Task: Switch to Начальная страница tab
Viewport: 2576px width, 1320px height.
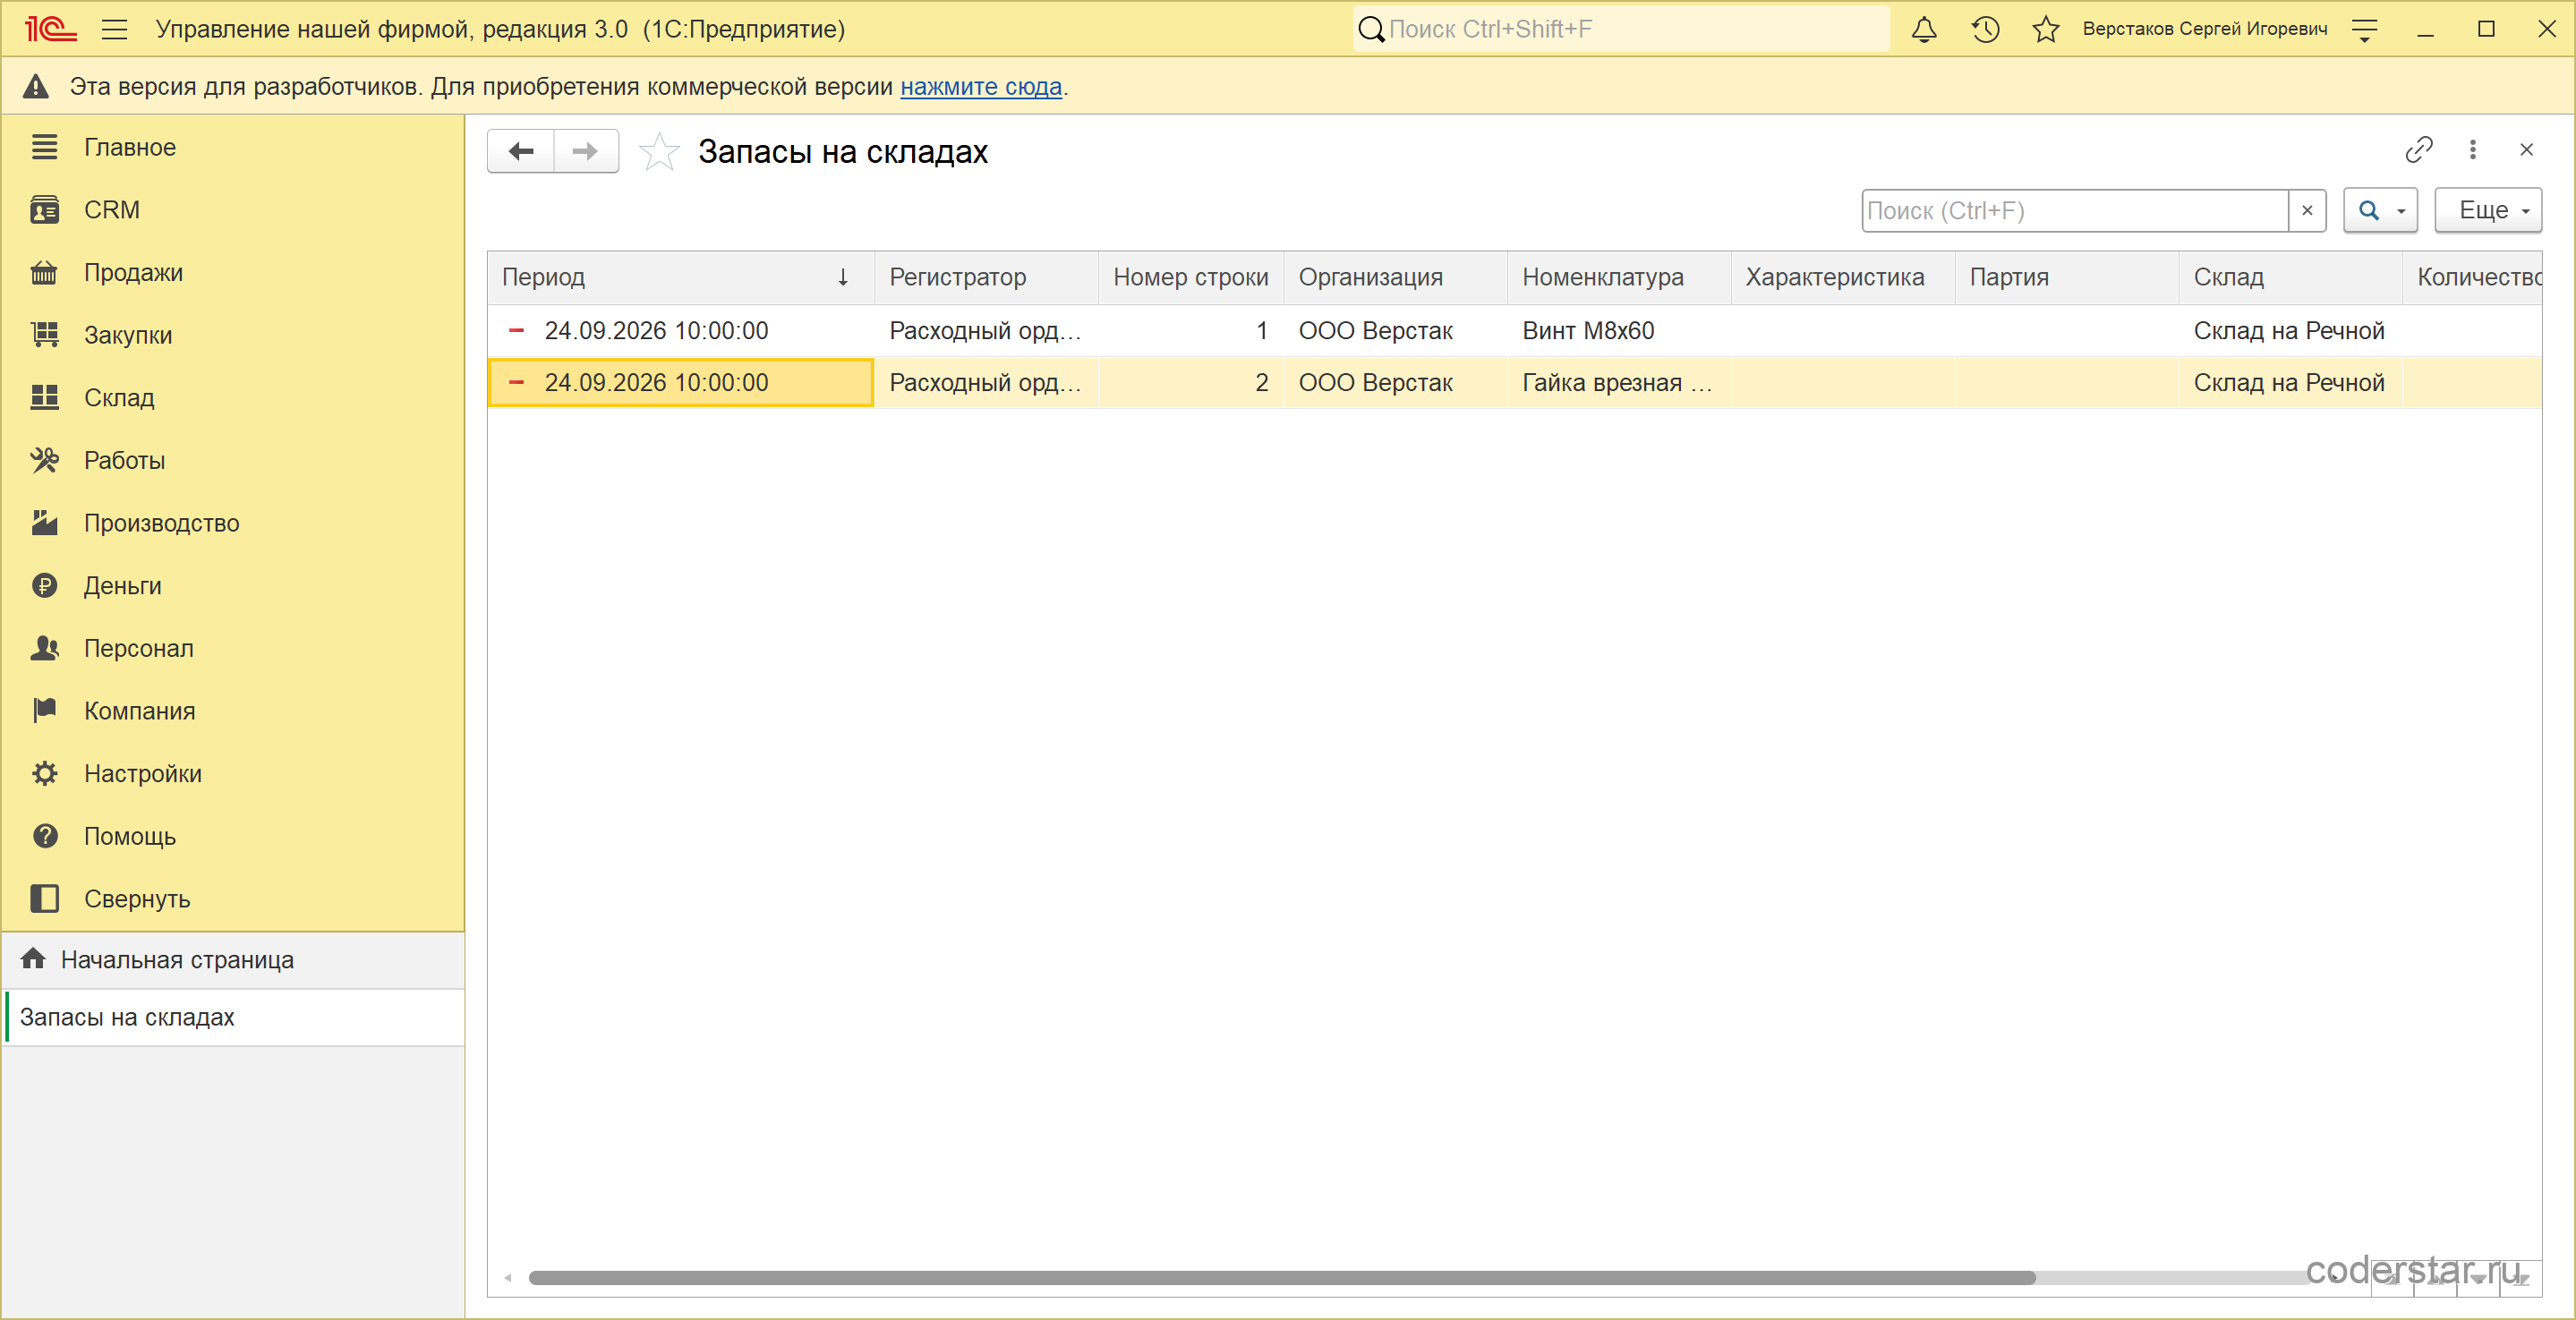Action: tap(233, 960)
